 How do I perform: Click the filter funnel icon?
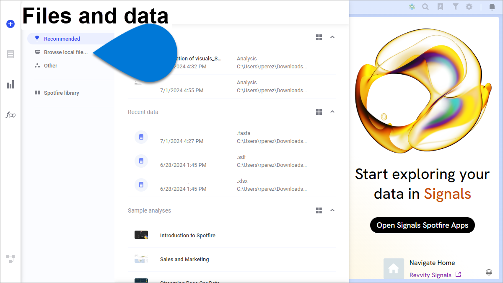click(455, 7)
